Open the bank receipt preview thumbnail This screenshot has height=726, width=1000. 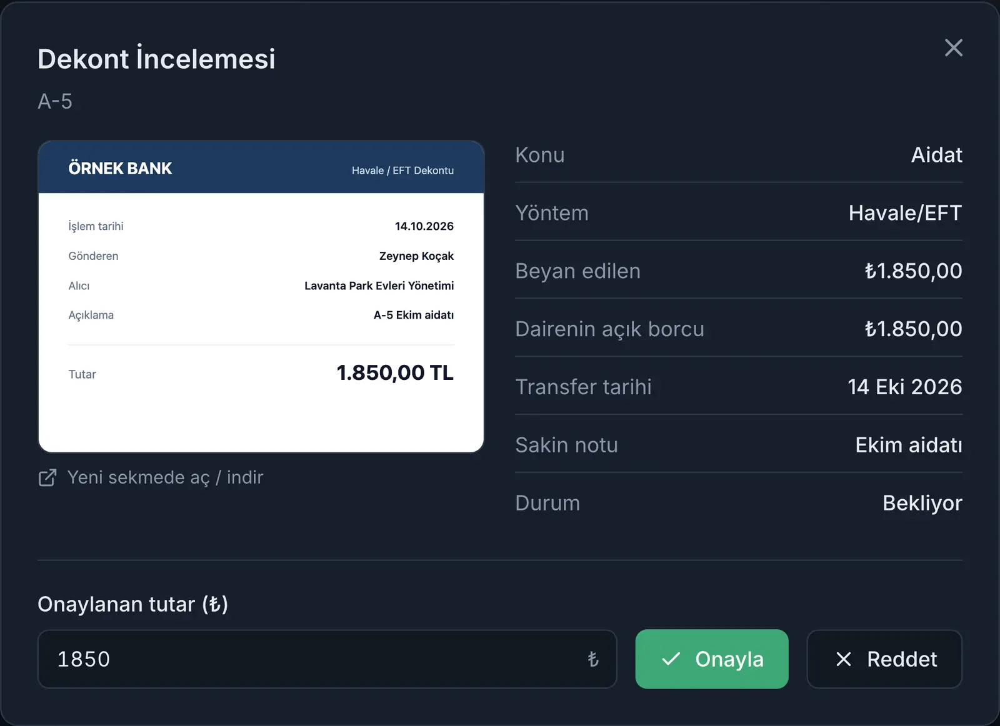(x=261, y=296)
